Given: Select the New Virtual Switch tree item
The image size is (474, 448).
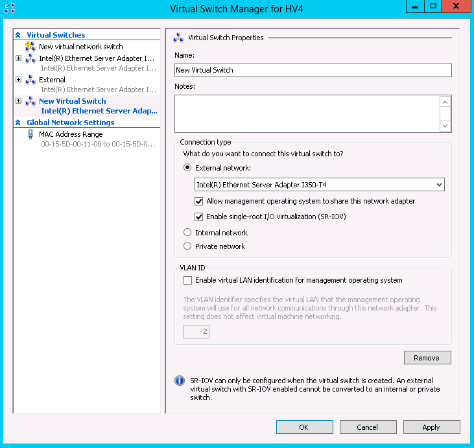Looking at the screenshot, I should click(x=72, y=101).
